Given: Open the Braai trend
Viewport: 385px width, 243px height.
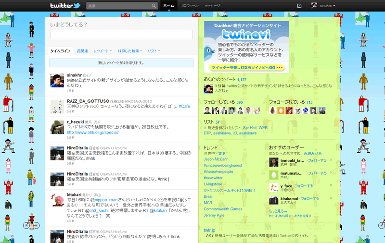Looking at the screenshot, I should coord(208,197).
